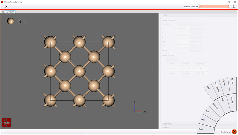Open the unit dropdown for A
The image size is (238, 135).
pos(196,28)
